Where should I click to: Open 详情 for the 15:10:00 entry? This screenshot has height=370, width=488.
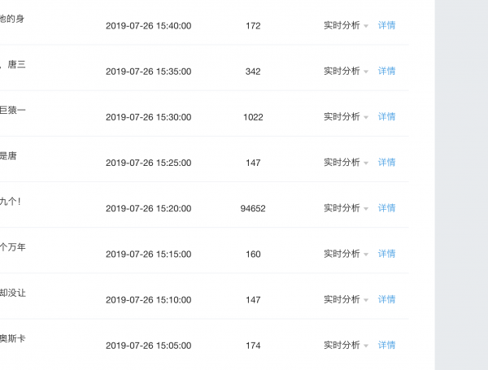386,300
